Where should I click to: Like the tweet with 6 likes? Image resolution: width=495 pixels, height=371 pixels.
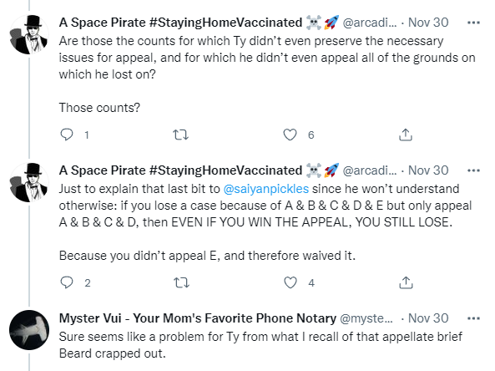click(x=290, y=135)
